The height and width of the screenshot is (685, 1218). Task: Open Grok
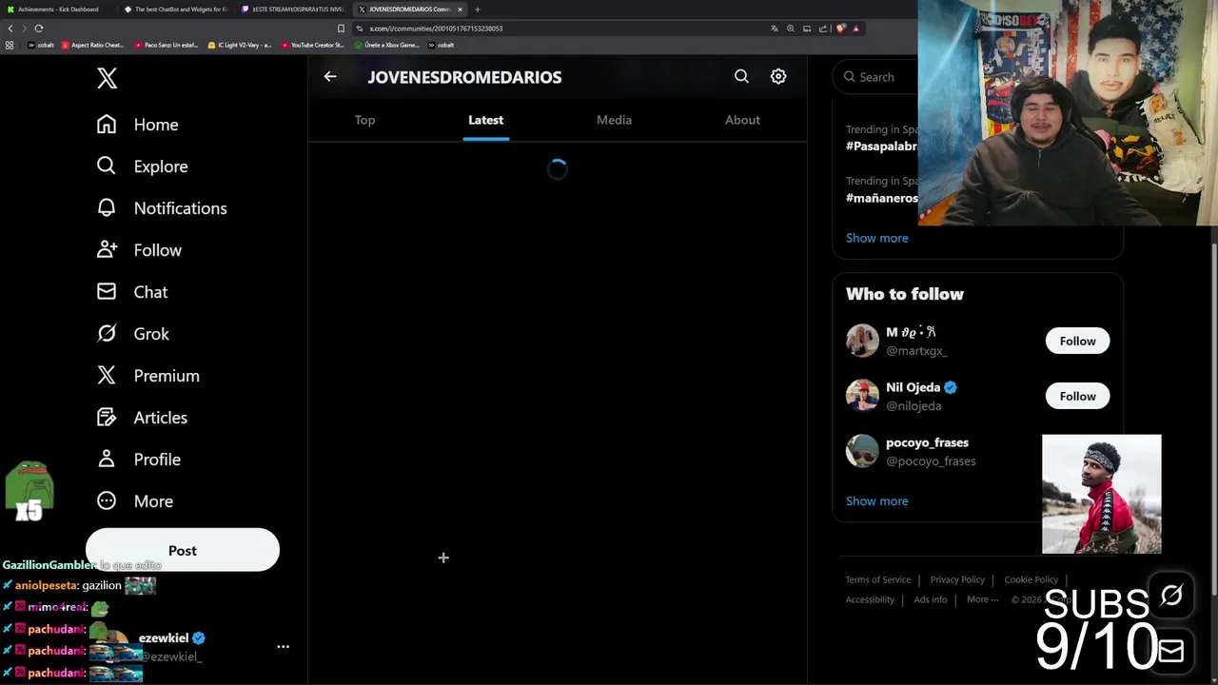132,334
